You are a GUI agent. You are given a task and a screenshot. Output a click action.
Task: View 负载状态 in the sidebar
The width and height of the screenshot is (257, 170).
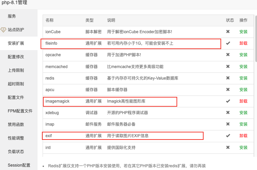pos(19,152)
